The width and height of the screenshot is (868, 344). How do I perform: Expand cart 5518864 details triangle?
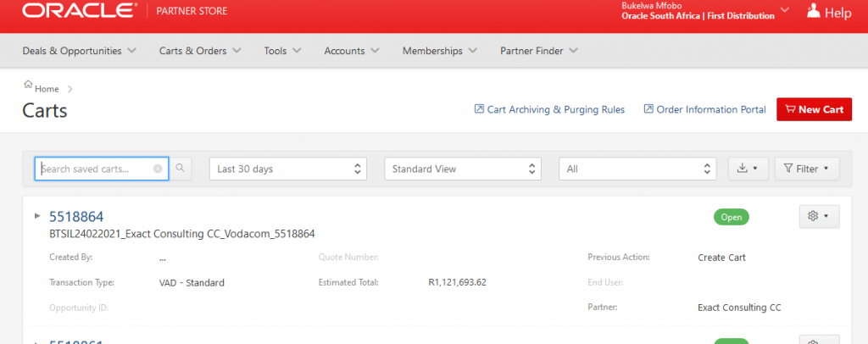pos(37,216)
